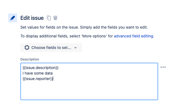The width and height of the screenshot is (181, 107).
Task: Place the cursor on the {{issue.description}} line
Action: (40, 68)
